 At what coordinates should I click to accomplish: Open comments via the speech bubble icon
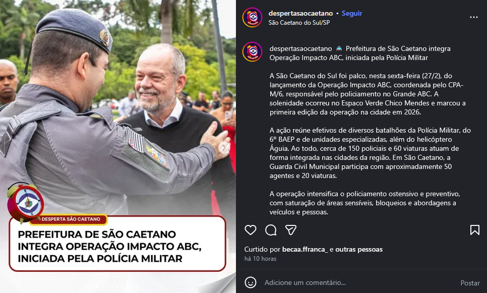point(271,230)
